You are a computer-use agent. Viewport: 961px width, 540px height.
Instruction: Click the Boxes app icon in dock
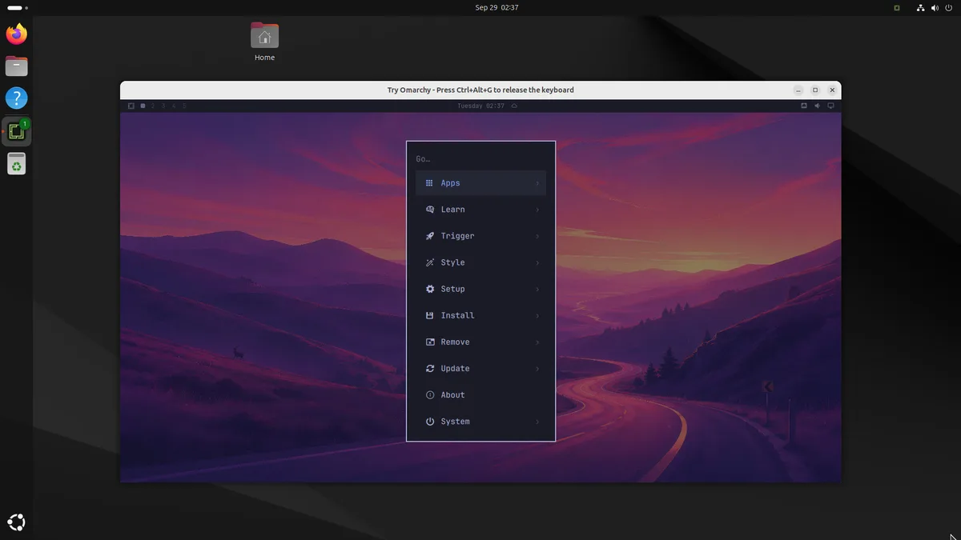pos(16,131)
